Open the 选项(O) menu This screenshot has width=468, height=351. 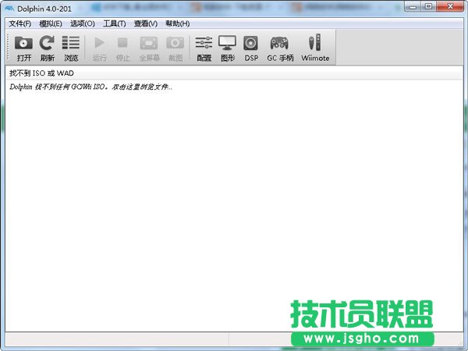coord(83,23)
